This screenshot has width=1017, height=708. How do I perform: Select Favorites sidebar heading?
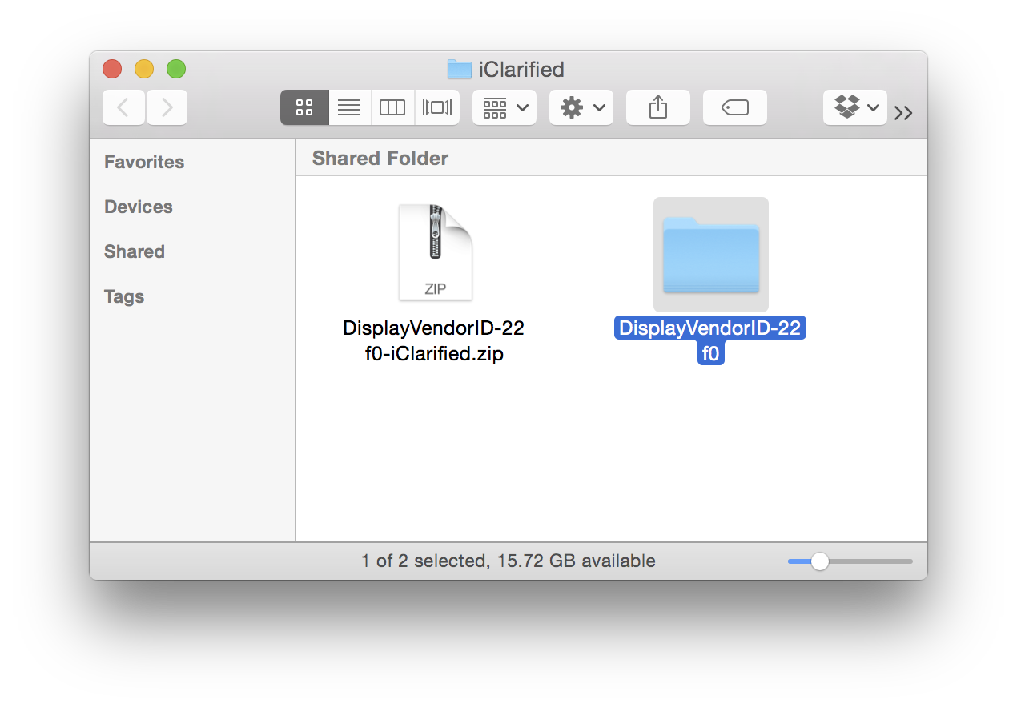pos(144,162)
